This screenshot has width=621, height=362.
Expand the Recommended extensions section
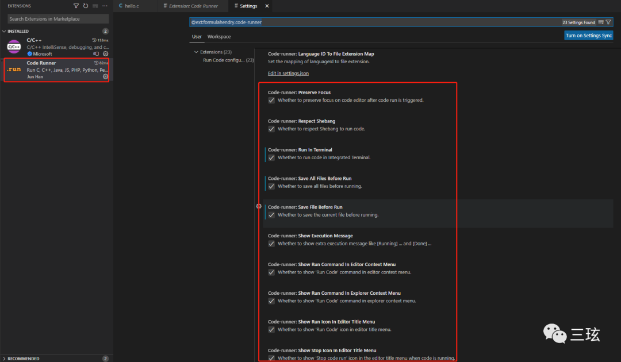tap(4, 359)
